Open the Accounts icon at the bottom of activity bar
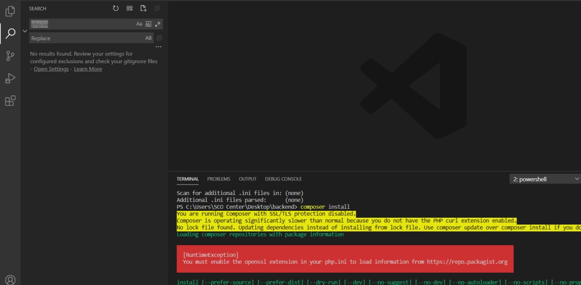 point(10,280)
